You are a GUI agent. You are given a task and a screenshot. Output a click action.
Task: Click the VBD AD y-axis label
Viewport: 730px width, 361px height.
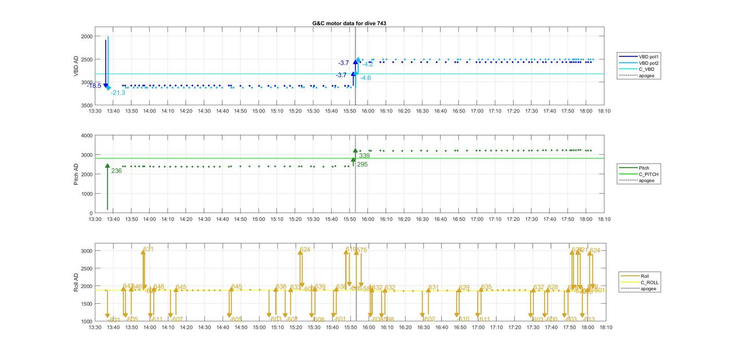(x=76, y=67)
